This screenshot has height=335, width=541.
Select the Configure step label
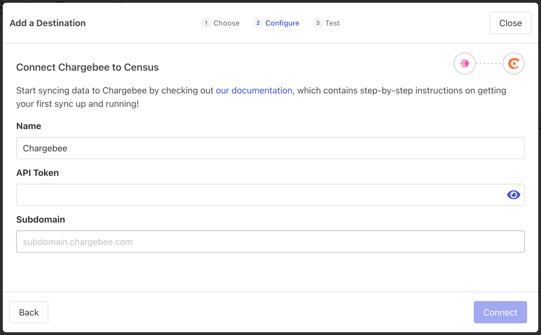[282, 23]
